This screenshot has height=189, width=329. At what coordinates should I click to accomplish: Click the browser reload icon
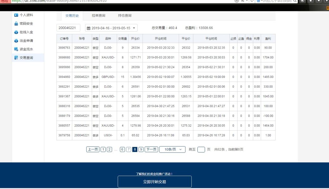pos(252,1)
